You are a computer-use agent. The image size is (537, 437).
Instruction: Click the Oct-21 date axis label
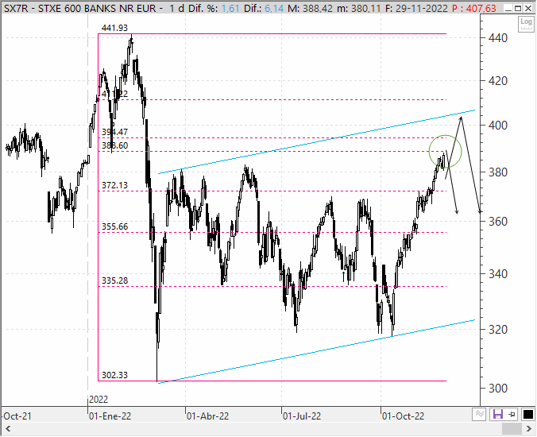click(x=17, y=416)
